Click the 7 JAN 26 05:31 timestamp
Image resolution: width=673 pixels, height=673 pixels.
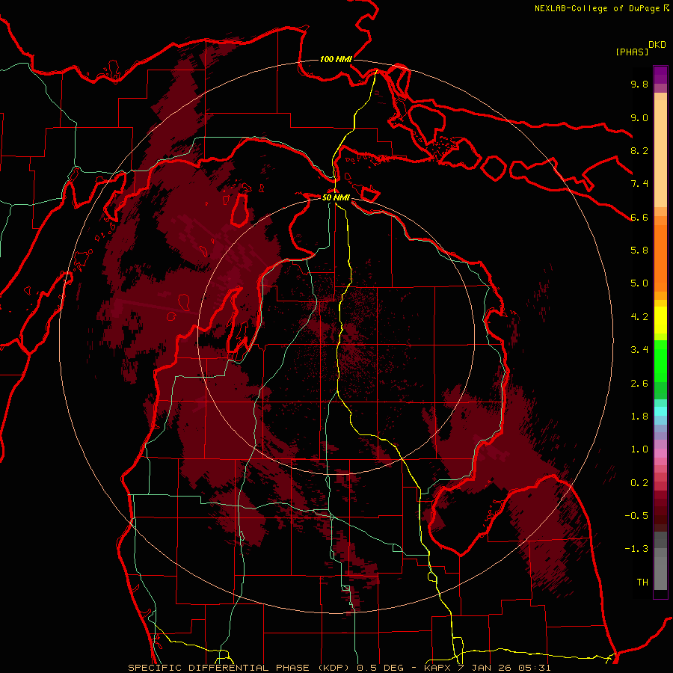tap(505, 668)
